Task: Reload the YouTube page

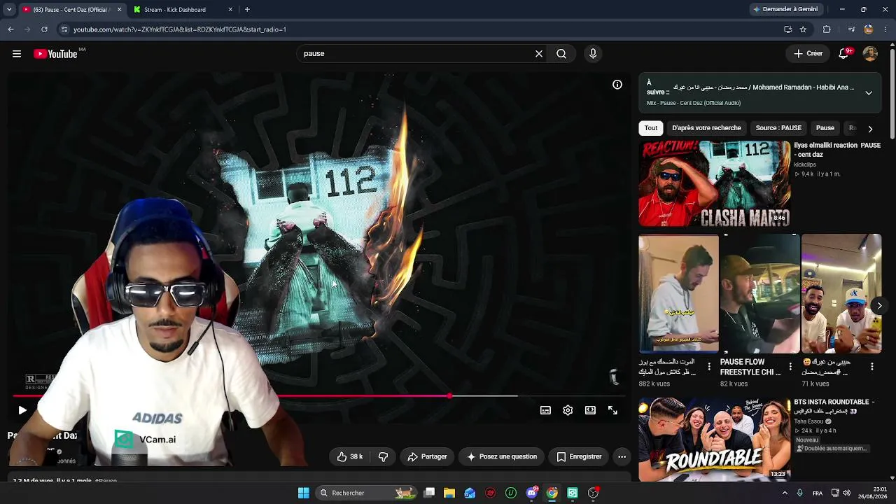Action: tap(44, 29)
